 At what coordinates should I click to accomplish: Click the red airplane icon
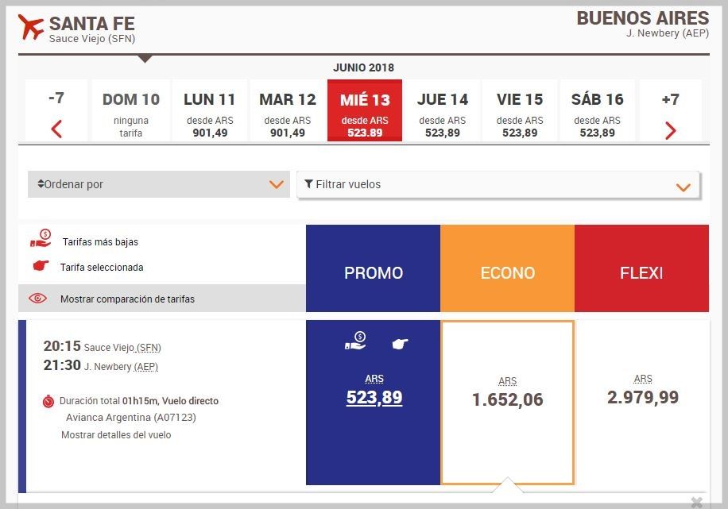click(x=31, y=27)
